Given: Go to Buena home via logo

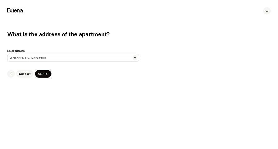Looking at the screenshot, I should 15,10.
